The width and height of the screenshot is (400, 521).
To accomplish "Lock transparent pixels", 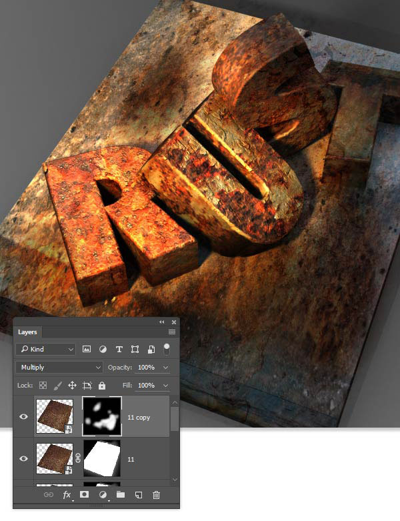I will [x=43, y=386].
